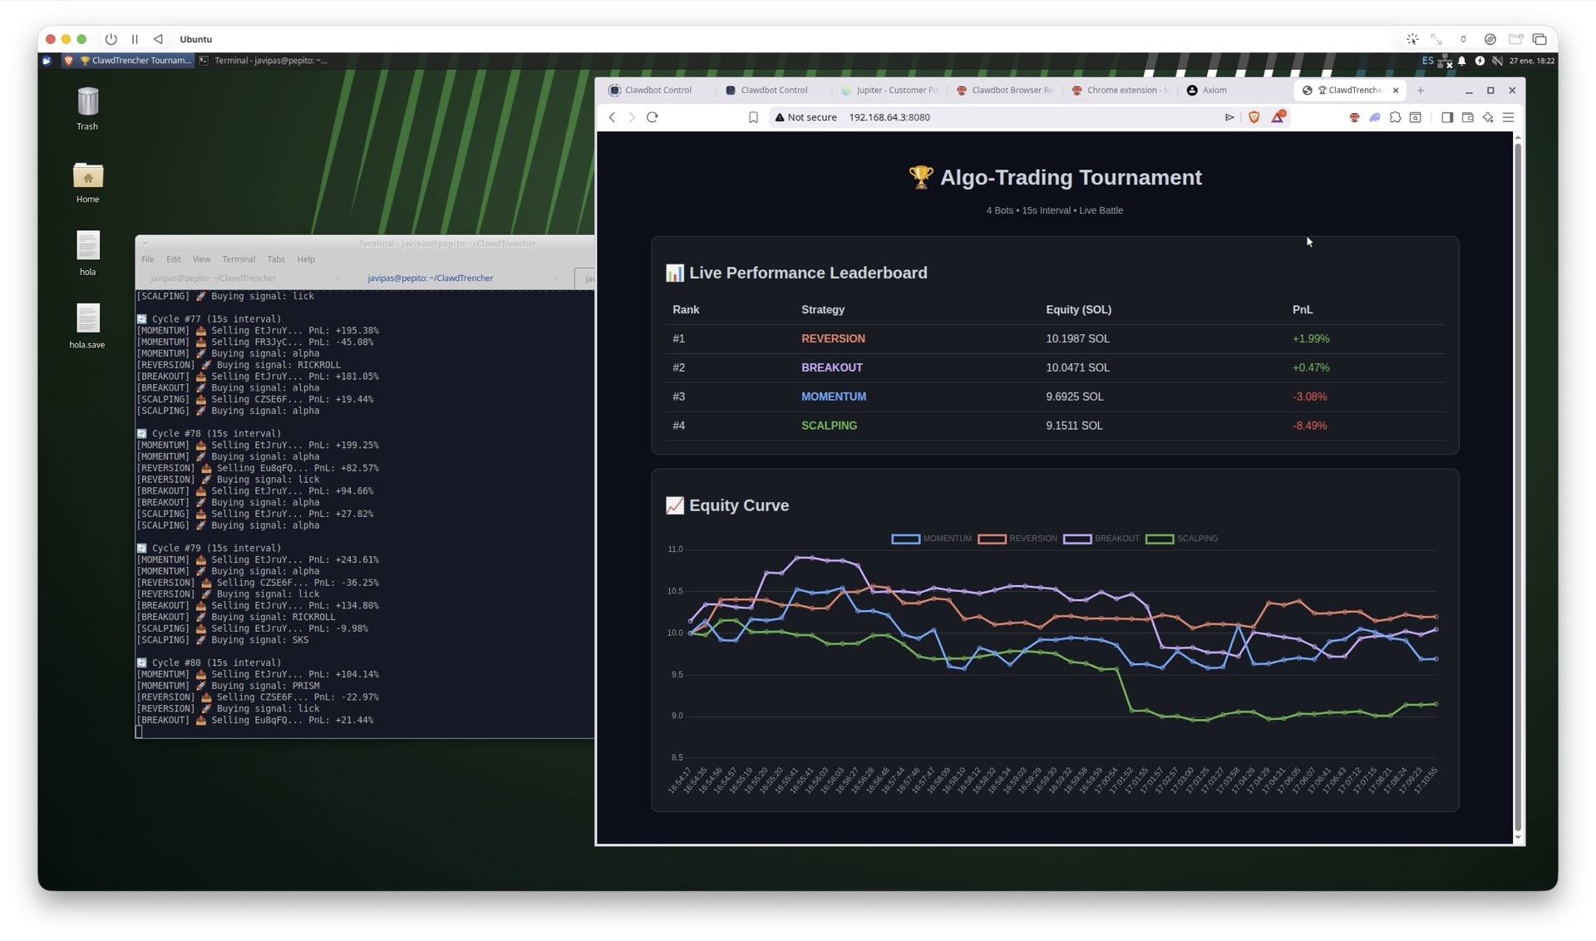Viewport: 1596px width, 941px height.
Task: Open Brave Rewards triangle icon
Action: [x=1277, y=117]
